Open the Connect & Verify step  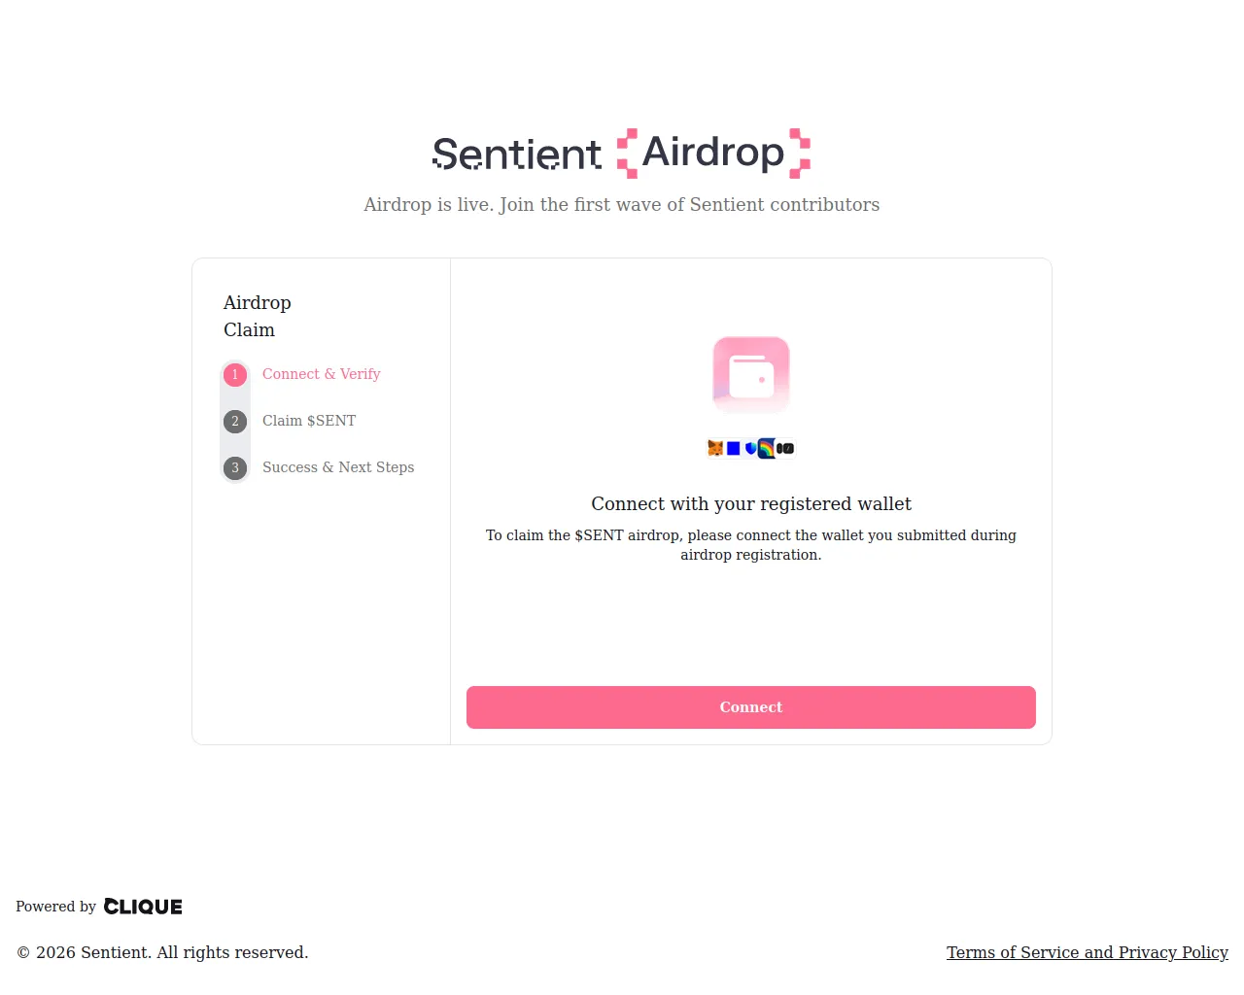321,374
